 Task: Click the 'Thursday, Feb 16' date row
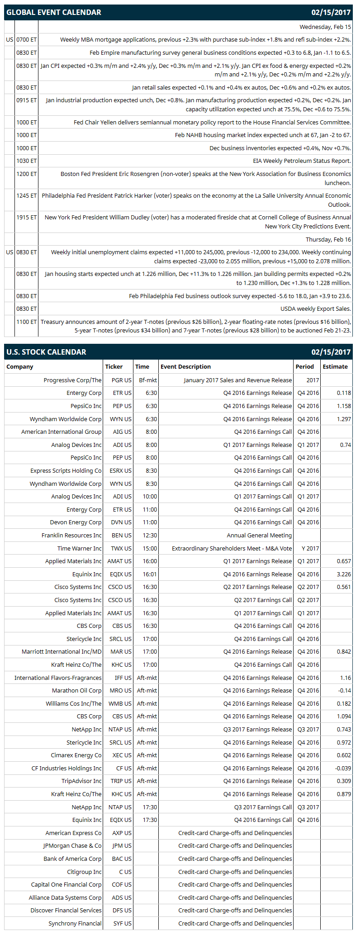pyautogui.click(x=328, y=239)
